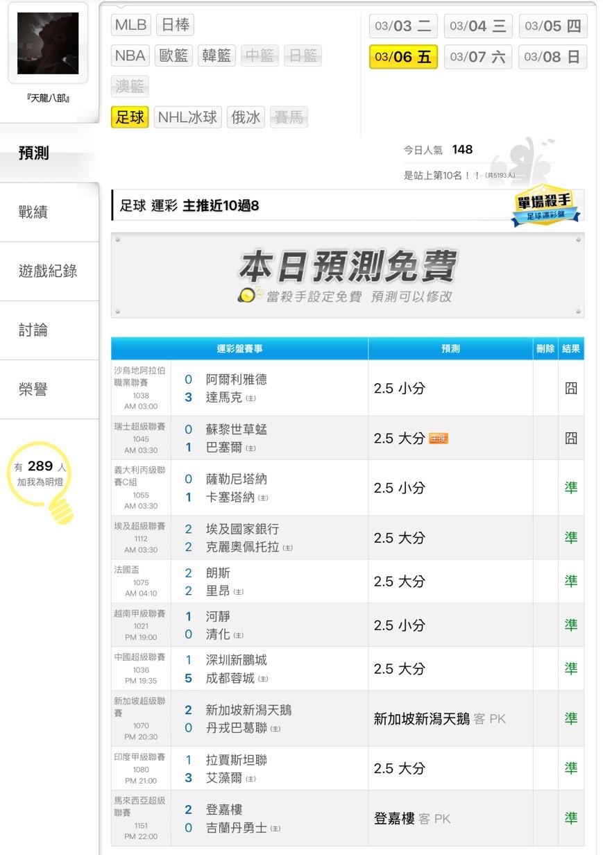Click team name 丹戎巴葛聯
603x855 pixels.
click(237, 728)
